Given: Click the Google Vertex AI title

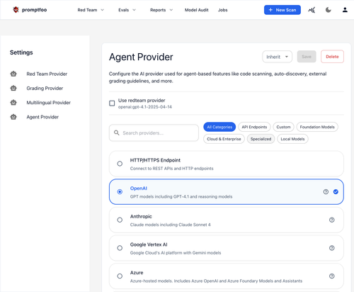Looking at the screenshot, I should click(x=149, y=245).
